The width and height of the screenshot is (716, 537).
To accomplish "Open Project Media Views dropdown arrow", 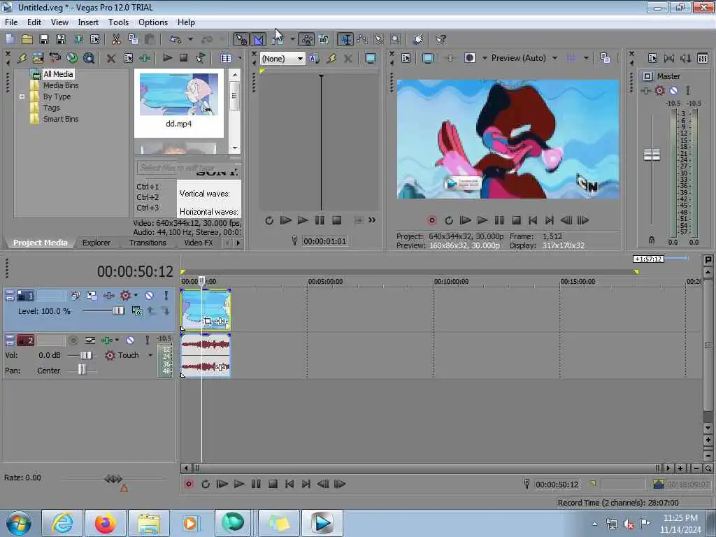I will (240, 58).
